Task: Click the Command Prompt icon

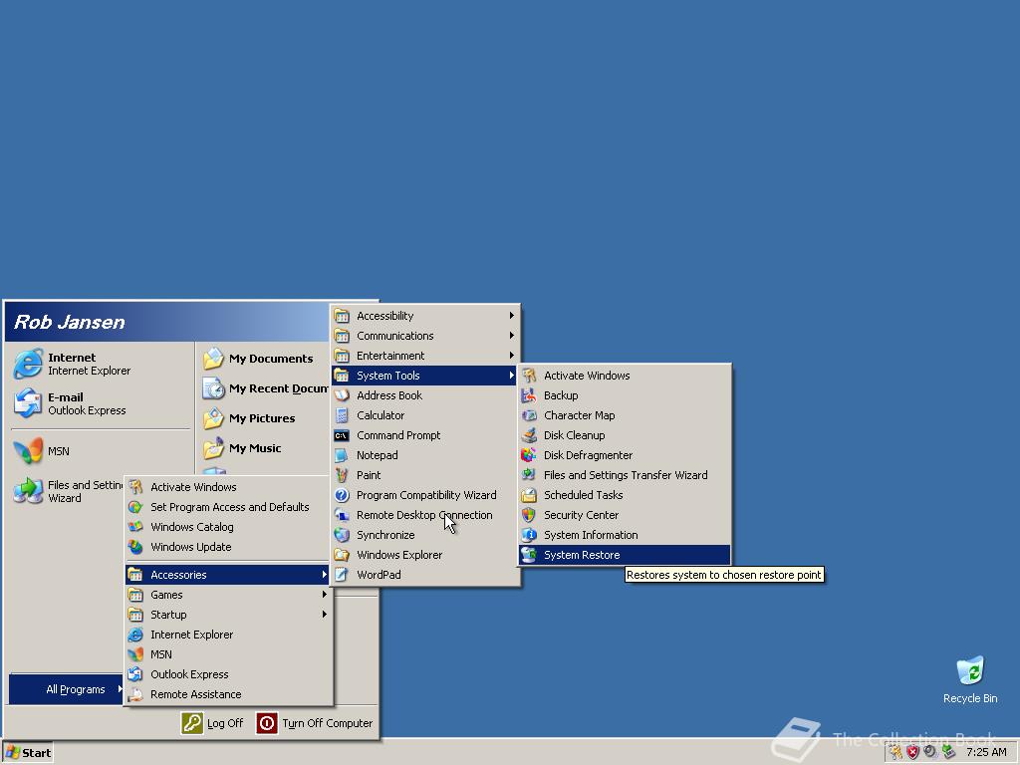Action: (342, 435)
